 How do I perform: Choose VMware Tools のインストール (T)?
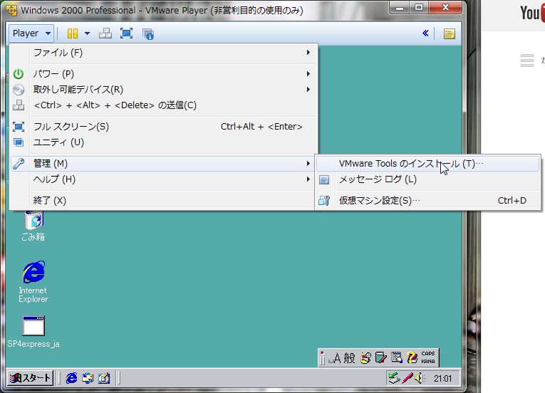(x=428, y=164)
